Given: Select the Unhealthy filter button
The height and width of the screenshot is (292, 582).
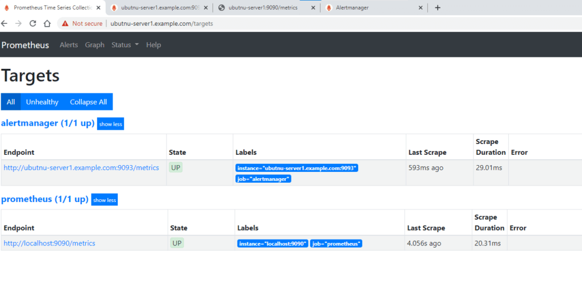Looking at the screenshot, I should tap(42, 102).
